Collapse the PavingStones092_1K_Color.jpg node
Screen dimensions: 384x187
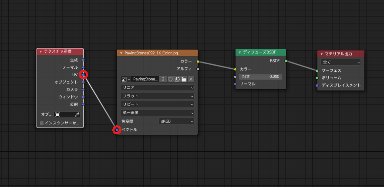[121, 53]
